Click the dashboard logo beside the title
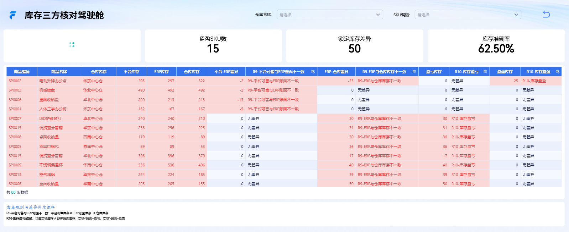This screenshot has height=232, width=569. click(x=13, y=15)
